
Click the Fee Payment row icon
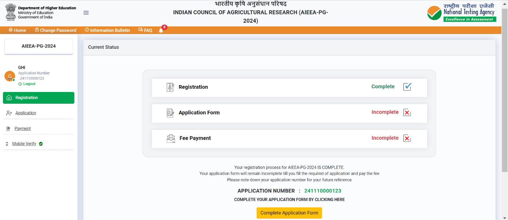click(171, 139)
